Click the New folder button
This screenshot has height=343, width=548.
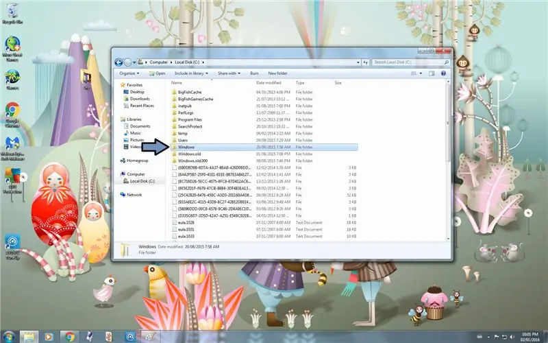[277, 73]
